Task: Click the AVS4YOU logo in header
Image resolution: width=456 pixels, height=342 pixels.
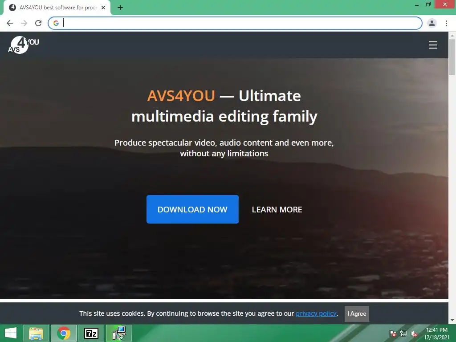Action: (23, 45)
